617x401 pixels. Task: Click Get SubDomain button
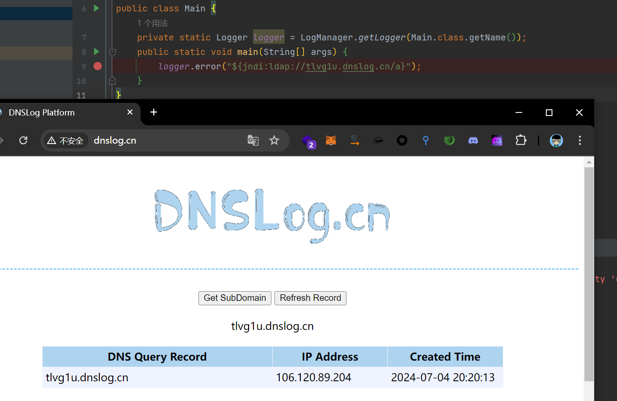pyautogui.click(x=235, y=298)
